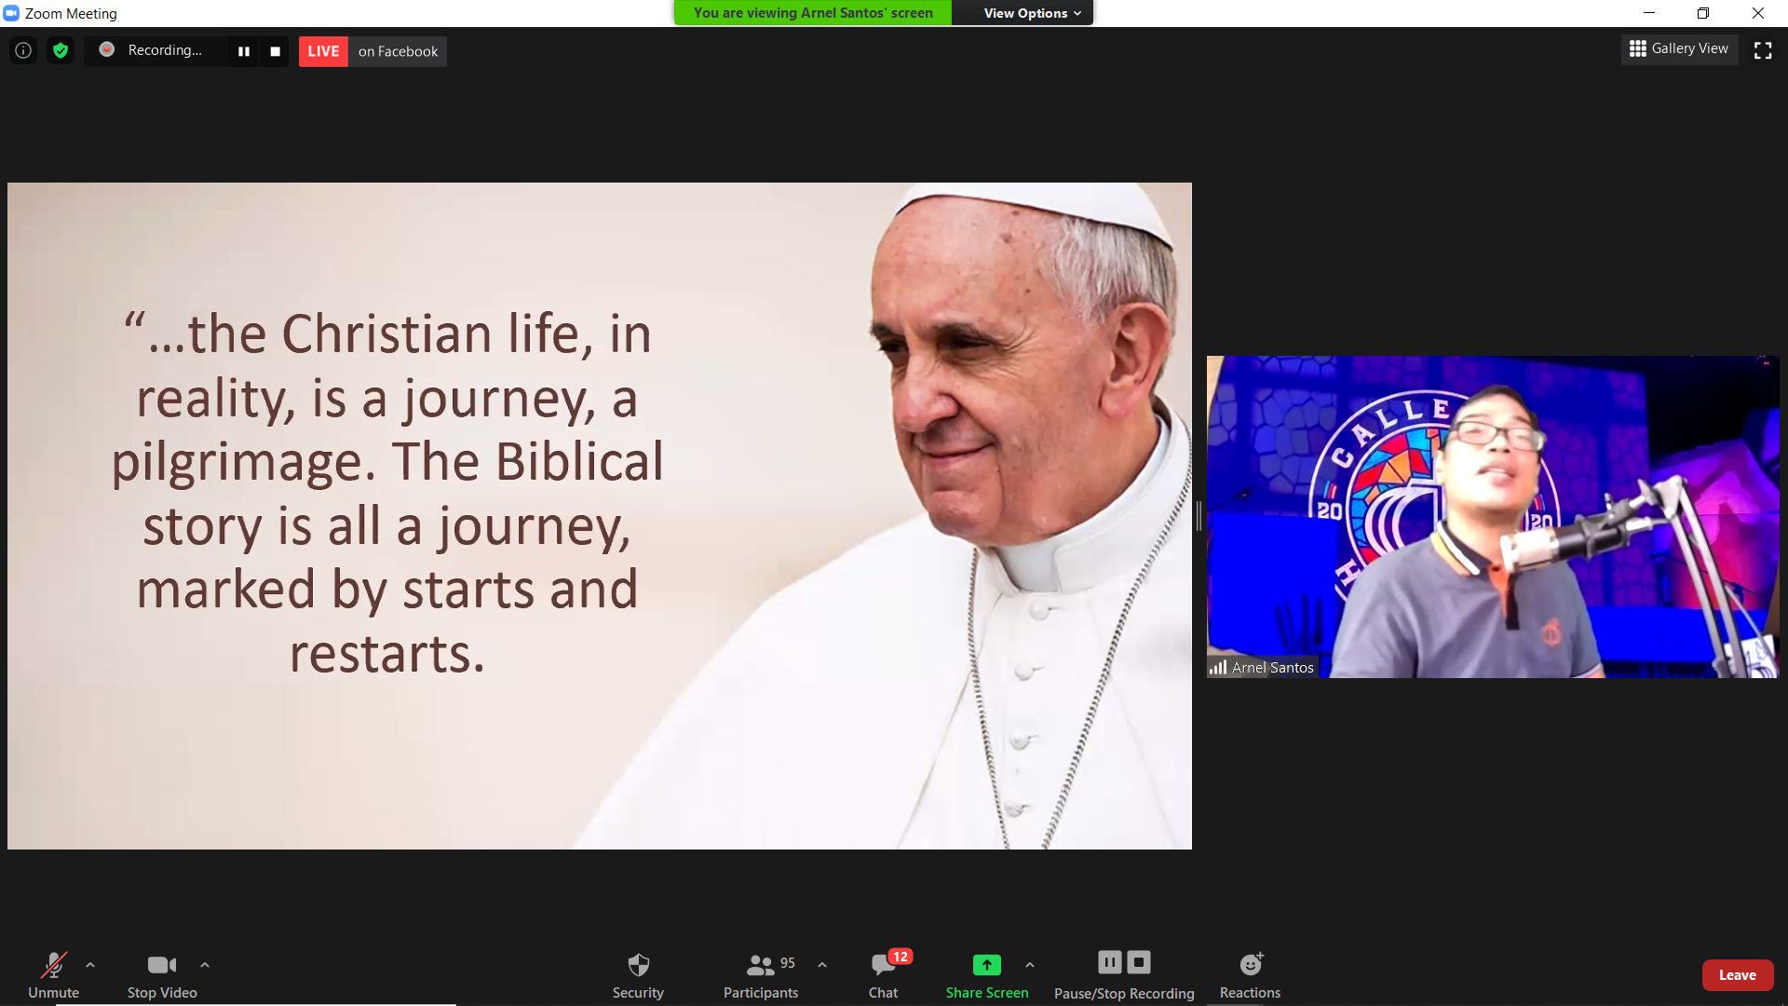Click the Share Screen button
The height and width of the screenshot is (1006, 1788).
(x=987, y=974)
